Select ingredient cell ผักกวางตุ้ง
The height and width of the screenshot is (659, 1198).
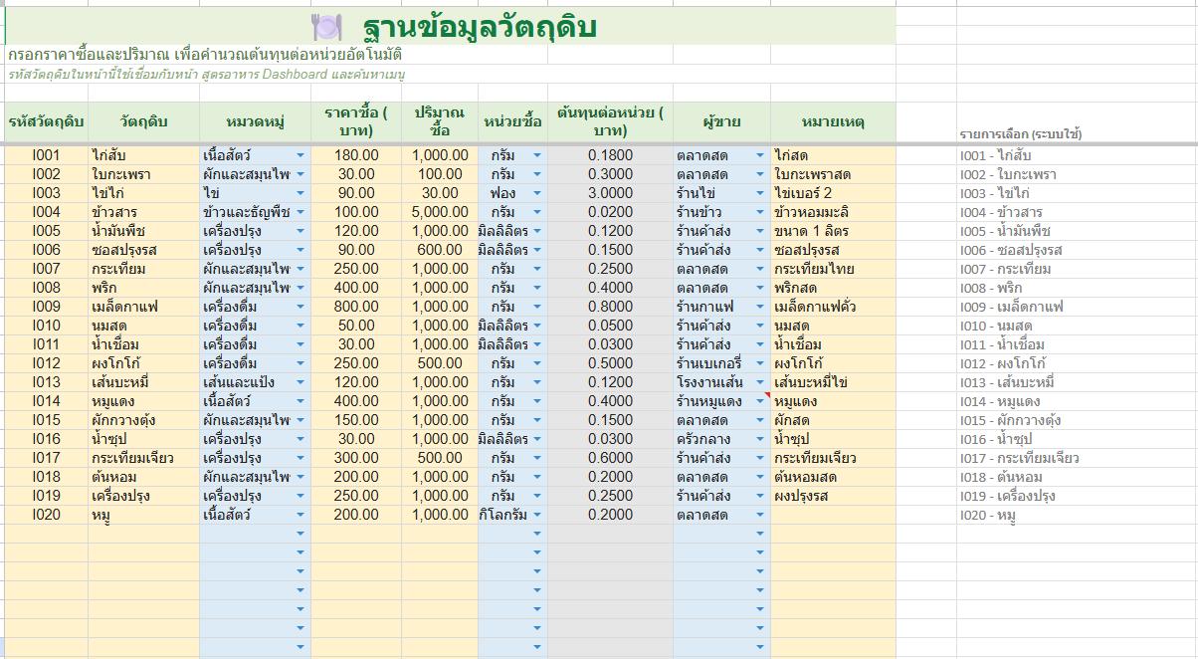point(143,420)
